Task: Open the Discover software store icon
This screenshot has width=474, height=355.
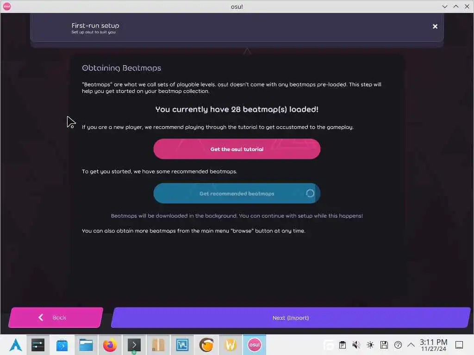Action: (x=62, y=345)
